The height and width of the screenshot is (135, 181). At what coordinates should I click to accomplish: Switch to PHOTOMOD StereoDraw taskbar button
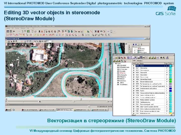pos(65,110)
